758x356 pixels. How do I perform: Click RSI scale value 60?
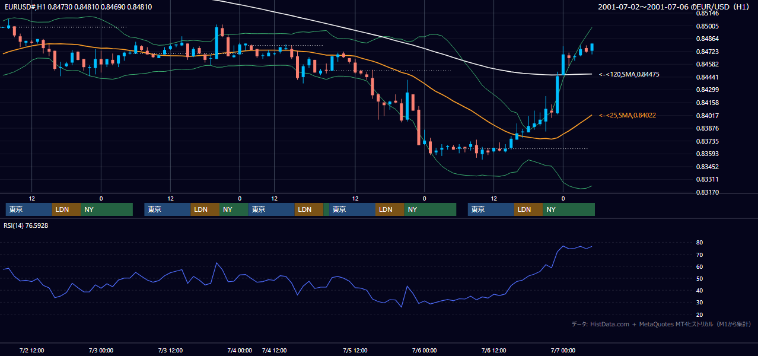699,266
